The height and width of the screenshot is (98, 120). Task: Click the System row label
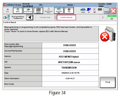[8, 68]
